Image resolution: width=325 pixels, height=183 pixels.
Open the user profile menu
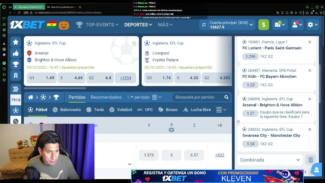(x=297, y=25)
